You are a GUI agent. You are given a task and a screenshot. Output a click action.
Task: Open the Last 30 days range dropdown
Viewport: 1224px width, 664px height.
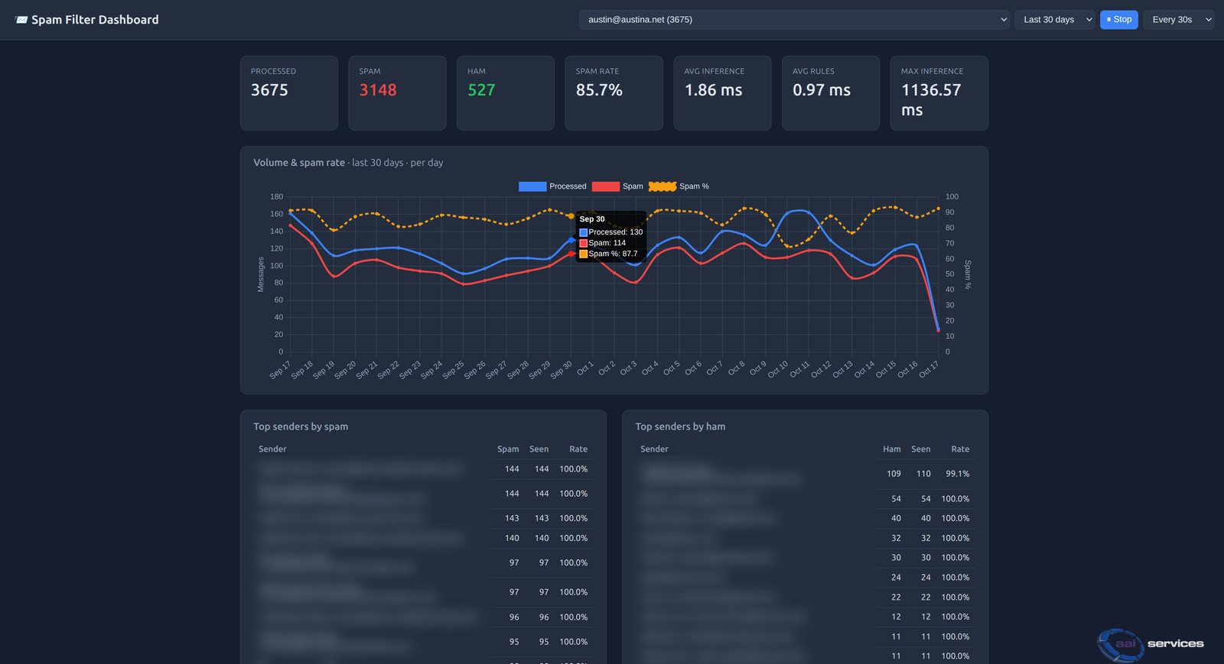coord(1056,20)
